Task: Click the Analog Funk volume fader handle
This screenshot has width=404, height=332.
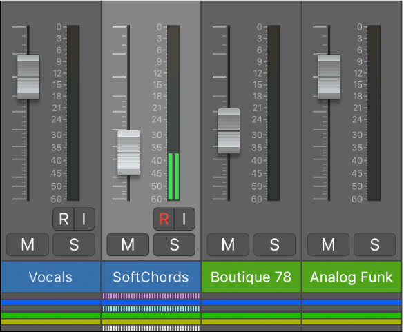Action: click(329, 77)
